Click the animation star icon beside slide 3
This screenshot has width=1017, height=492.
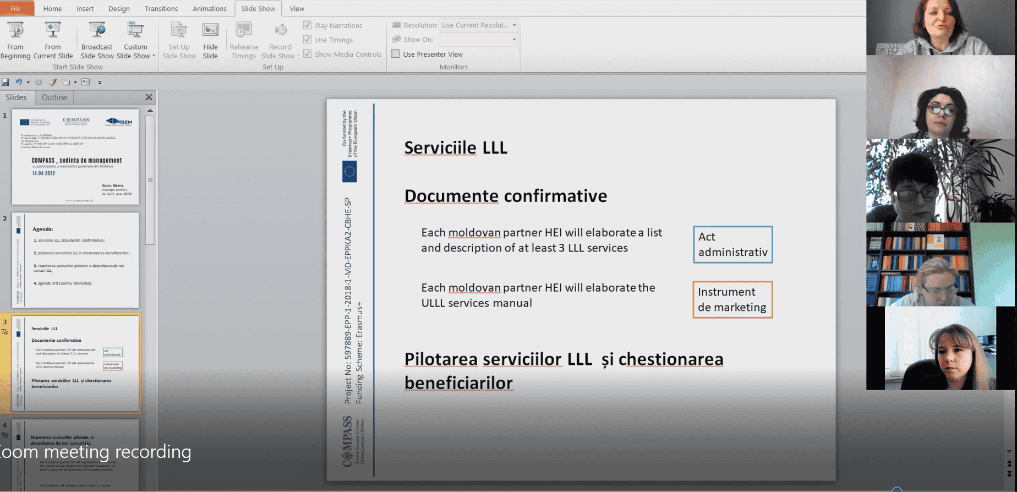coord(5,331)
